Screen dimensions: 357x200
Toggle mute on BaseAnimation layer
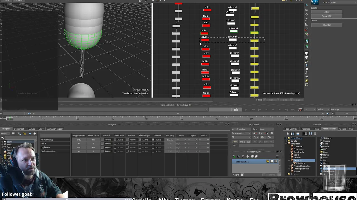click(276, 161)
